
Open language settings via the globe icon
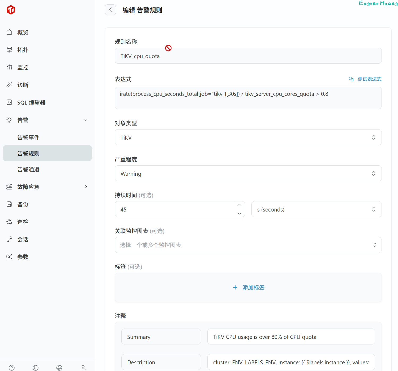[x=59, y=368]
